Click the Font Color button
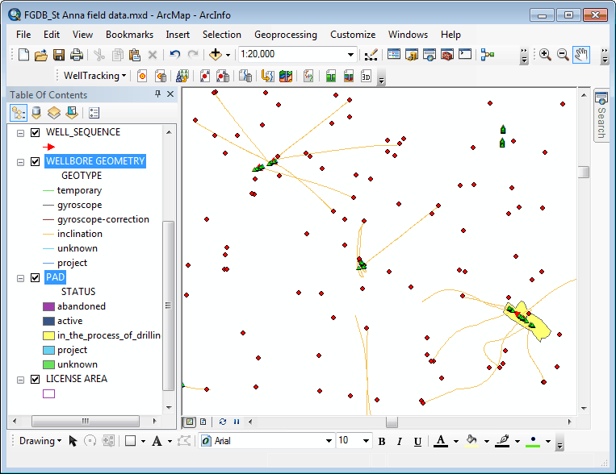The image size is (616, 474). point(441,442)
